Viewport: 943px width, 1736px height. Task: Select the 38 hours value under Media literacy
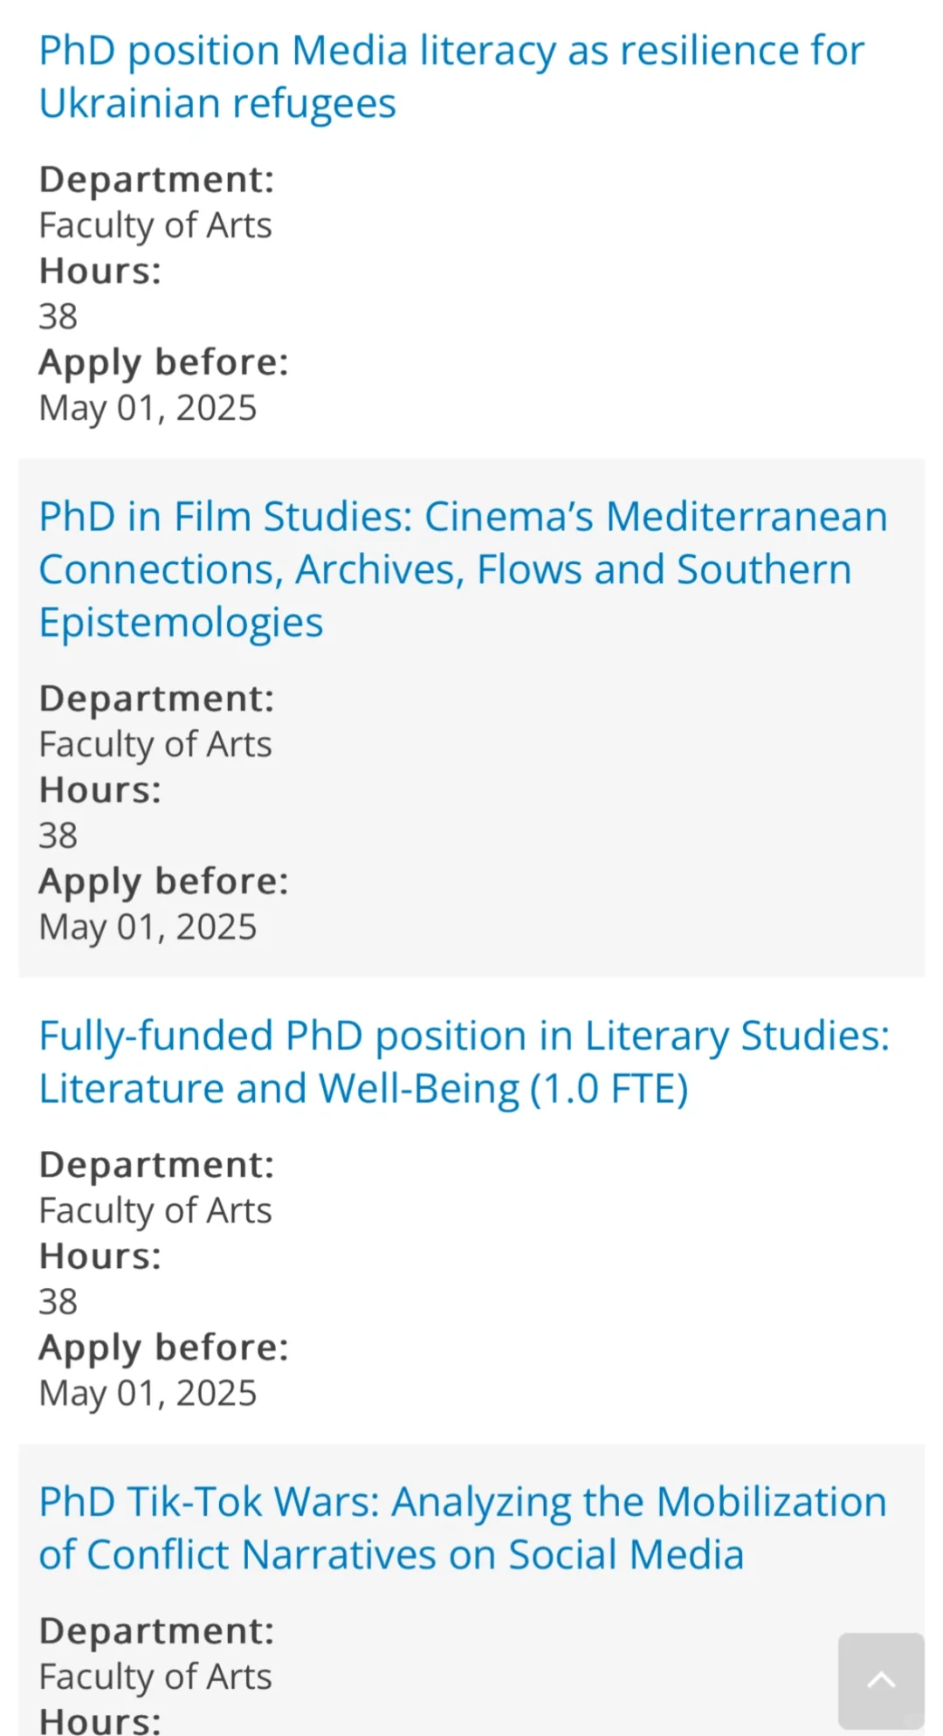coord(59,316)
